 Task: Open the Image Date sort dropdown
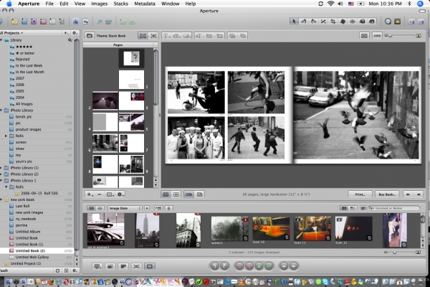[x=123, y=208]
